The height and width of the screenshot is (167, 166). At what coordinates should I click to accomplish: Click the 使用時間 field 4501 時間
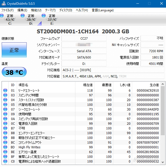pos(152,64)
